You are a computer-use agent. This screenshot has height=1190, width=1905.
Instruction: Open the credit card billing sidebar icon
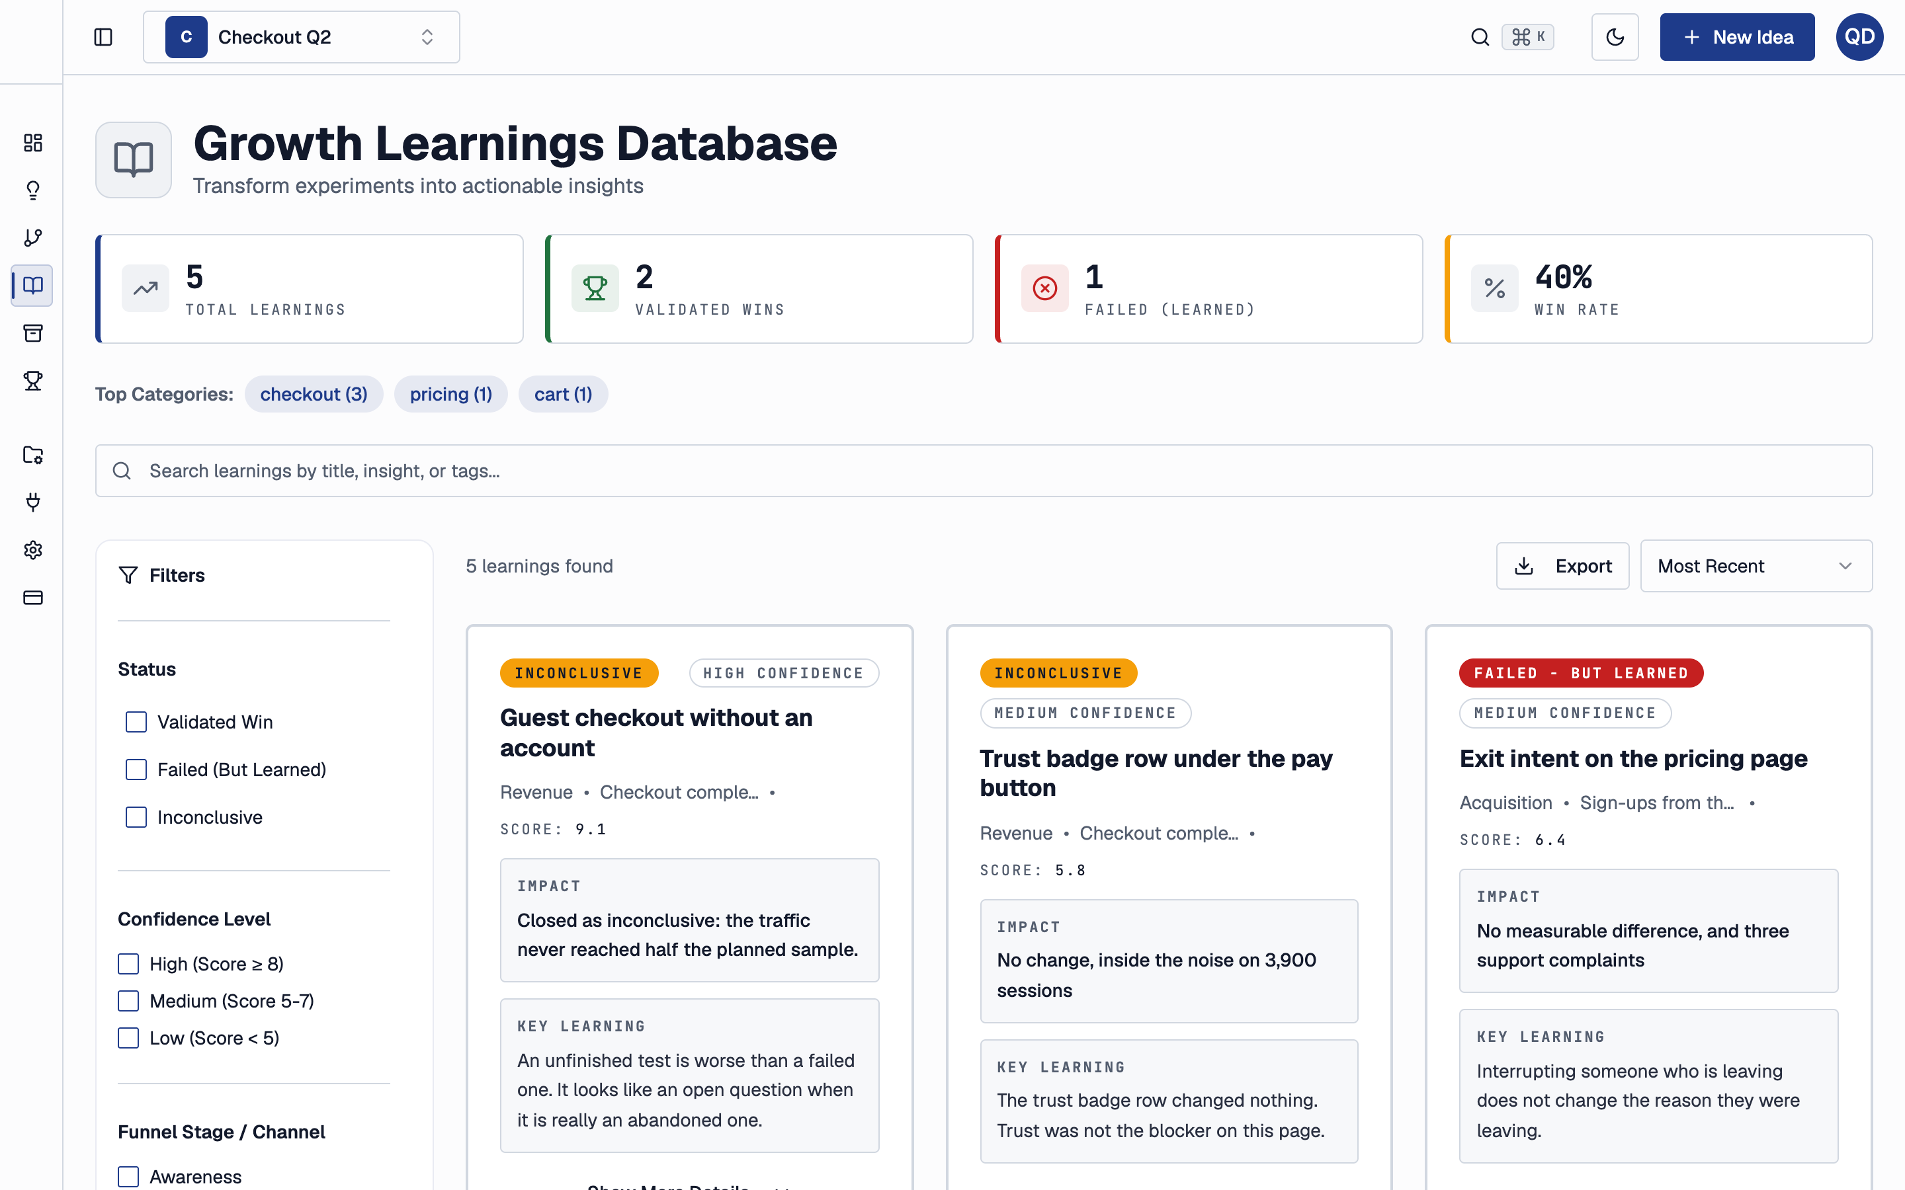coord(32,598)
